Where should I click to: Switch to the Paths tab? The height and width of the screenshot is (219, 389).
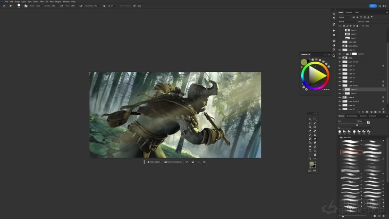(357, 12)
